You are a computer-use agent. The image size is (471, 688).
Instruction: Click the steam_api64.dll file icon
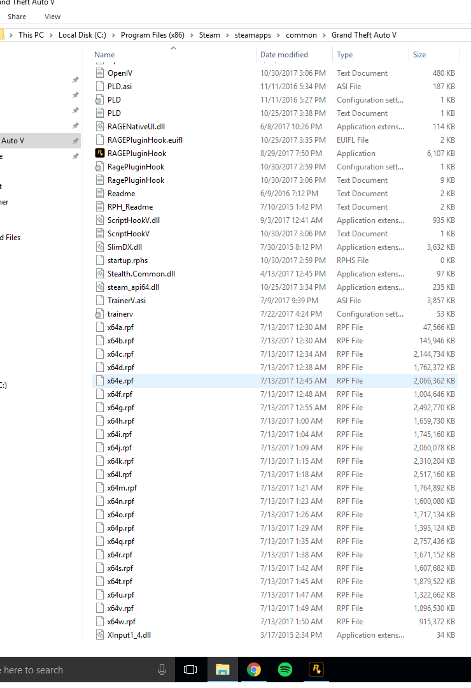tap(100, 287)
